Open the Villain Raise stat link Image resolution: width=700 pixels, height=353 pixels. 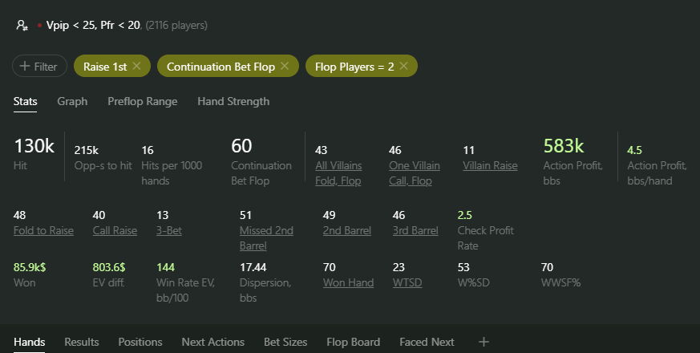click(490, 165)
